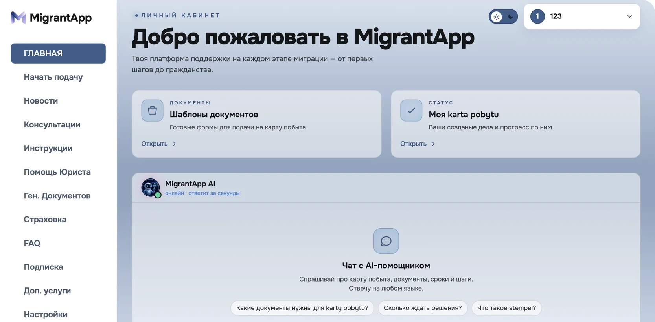Image resolution: width=655 pixels, height=322 pixels.
Task: Open Помощь Юриста page
Action: point(57,172)
